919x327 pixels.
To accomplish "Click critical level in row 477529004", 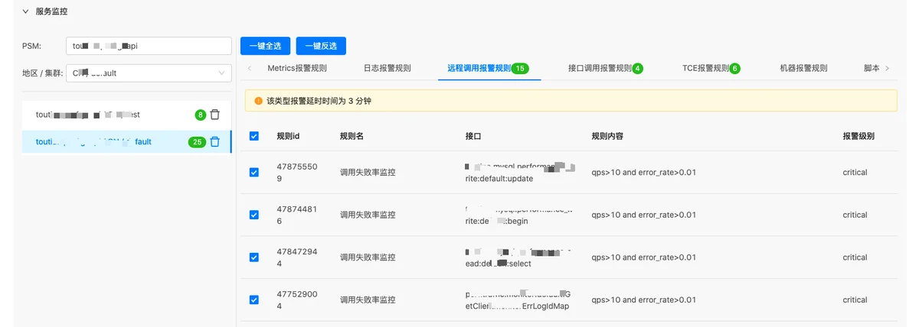I will point(855,300).
